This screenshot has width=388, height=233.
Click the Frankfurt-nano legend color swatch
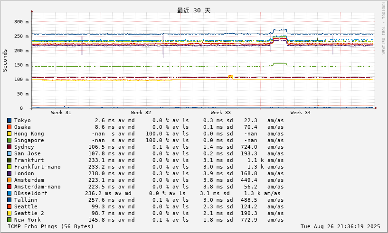click(x=9, y=167)
